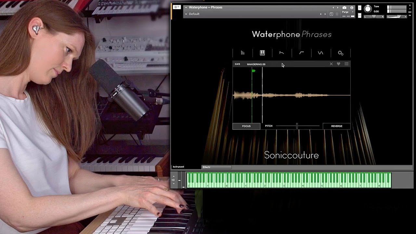Click the Tune value 0.00
416x234 pixels.
[376, 11]
